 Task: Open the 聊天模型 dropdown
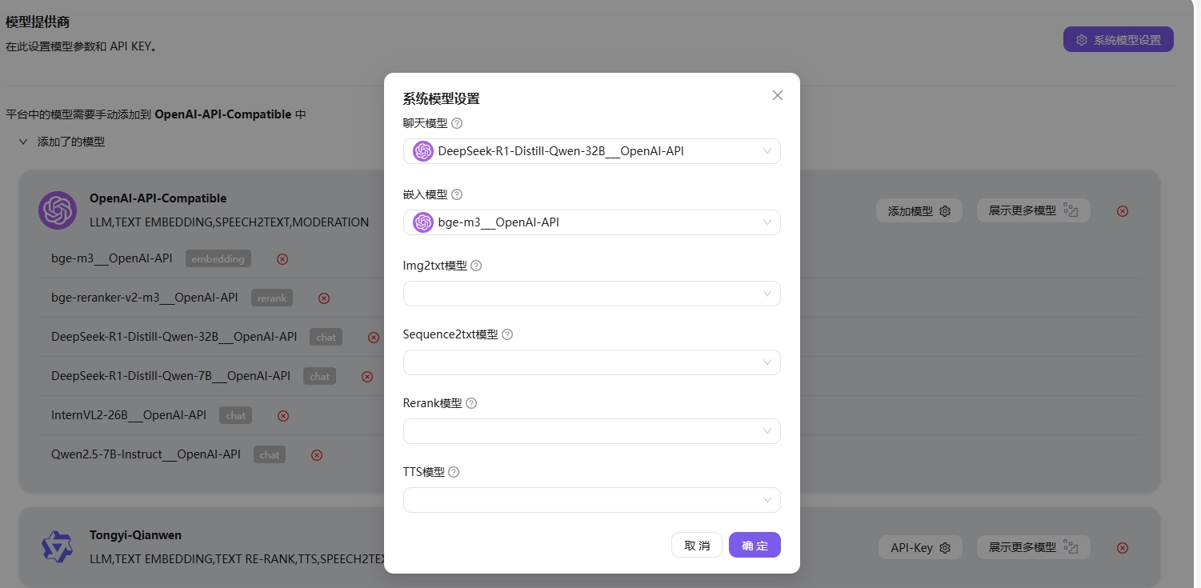(591, 151)
